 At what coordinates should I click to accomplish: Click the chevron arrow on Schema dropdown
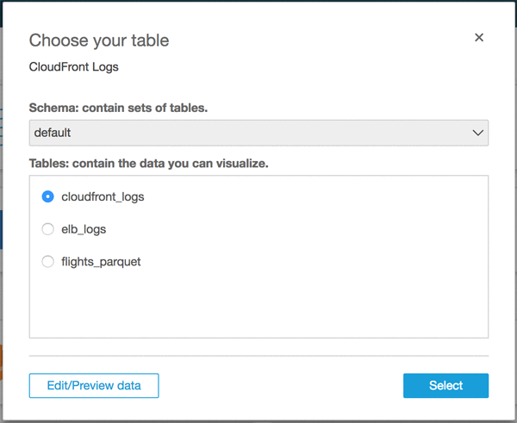(478, 133)
